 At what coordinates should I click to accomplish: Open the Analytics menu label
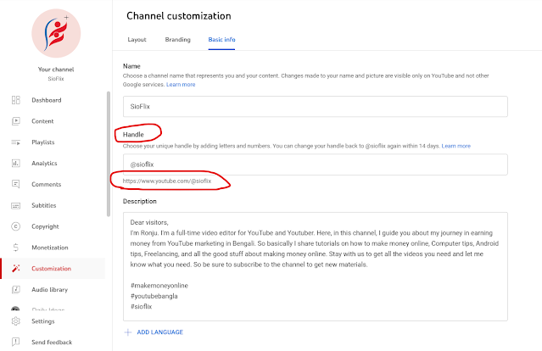click(x=44, y=164)
